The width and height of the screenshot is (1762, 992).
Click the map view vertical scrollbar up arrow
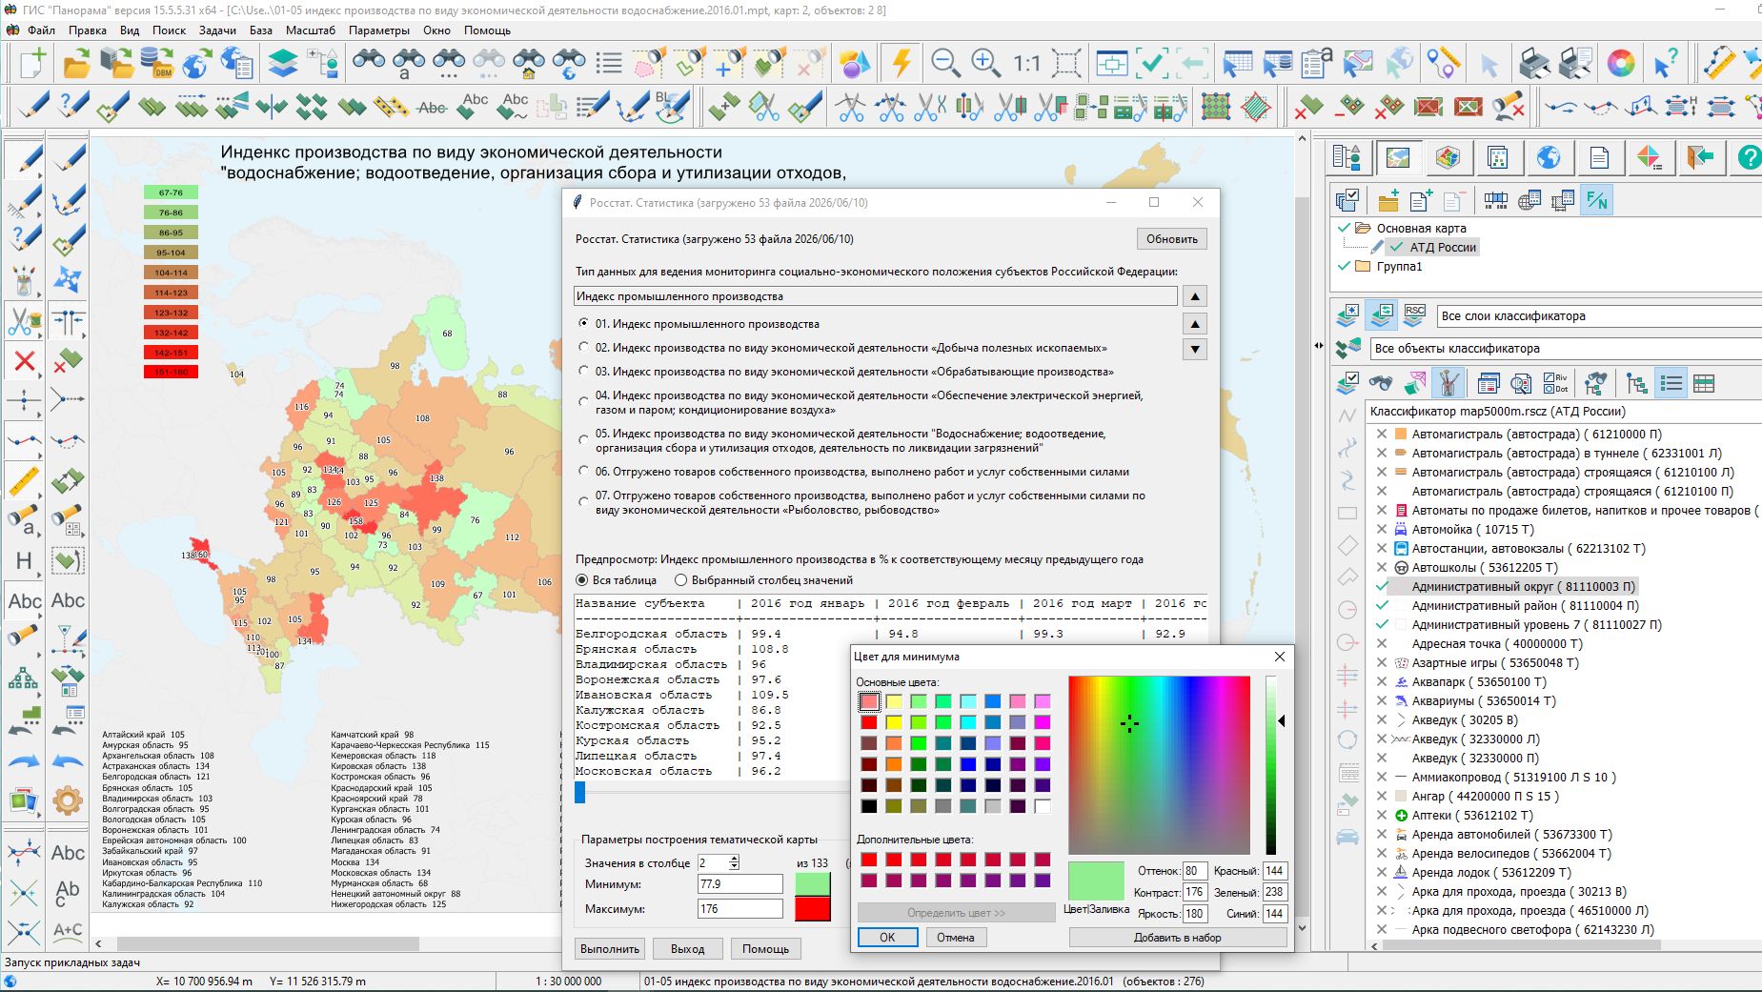tap(1303, 139)
